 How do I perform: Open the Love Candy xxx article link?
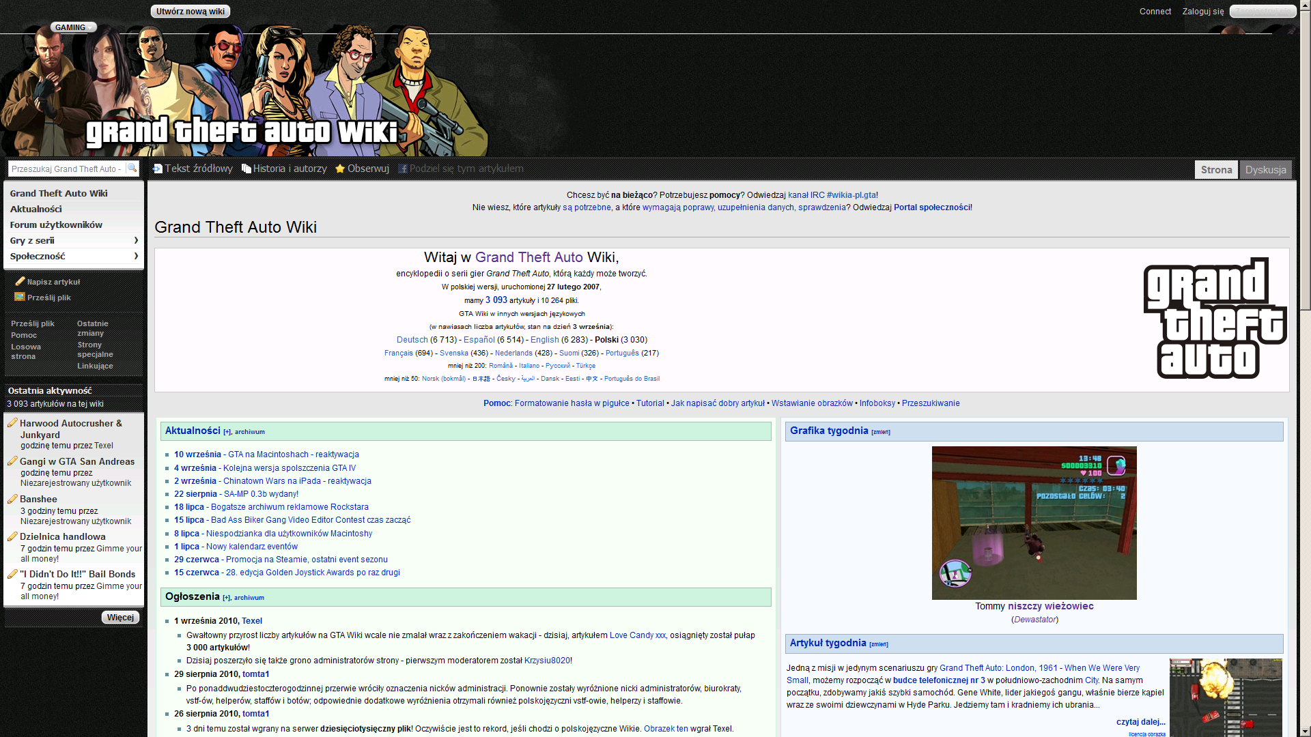(637, 635)
